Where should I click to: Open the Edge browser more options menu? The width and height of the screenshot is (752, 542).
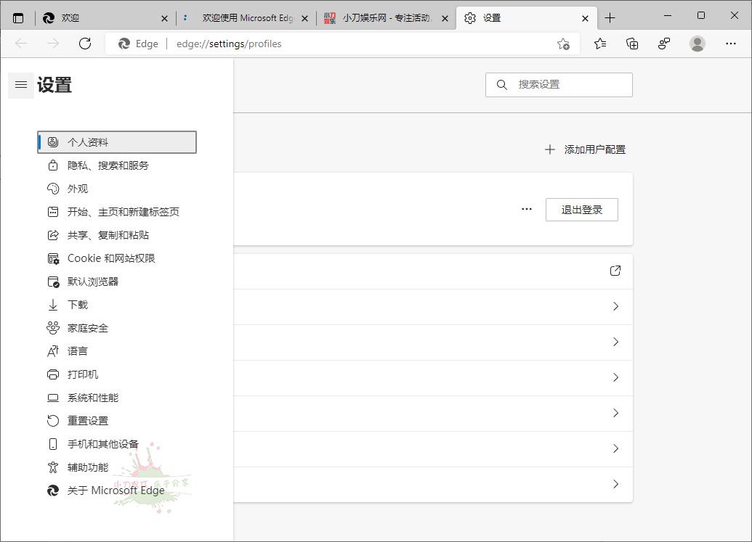tap(731, 44)
